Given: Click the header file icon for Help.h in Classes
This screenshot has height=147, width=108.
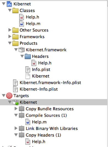Looking at the screenshot, I should 22,17.
